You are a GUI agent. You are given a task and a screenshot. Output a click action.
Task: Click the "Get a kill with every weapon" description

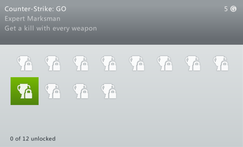(51, 28)
